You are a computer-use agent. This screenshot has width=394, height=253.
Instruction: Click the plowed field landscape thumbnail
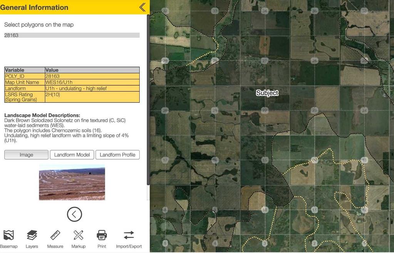[72, 183]
